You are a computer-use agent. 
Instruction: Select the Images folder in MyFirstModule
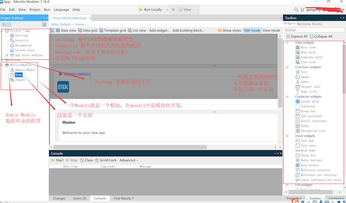coord(17,80)
